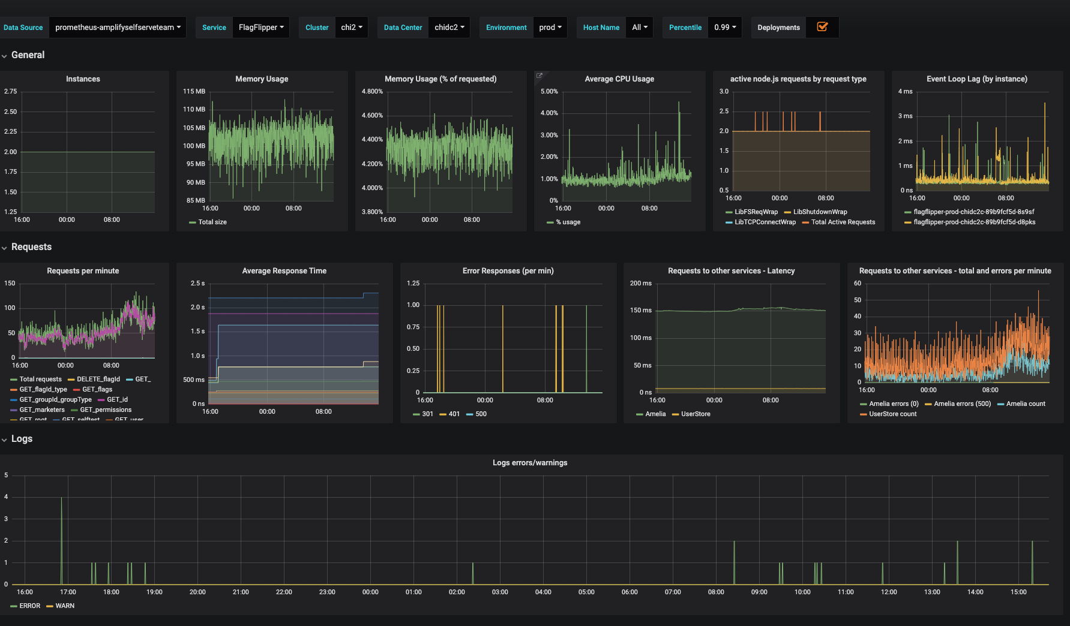Click the Logs errors/warnings panel title

(x=530, y=463)
